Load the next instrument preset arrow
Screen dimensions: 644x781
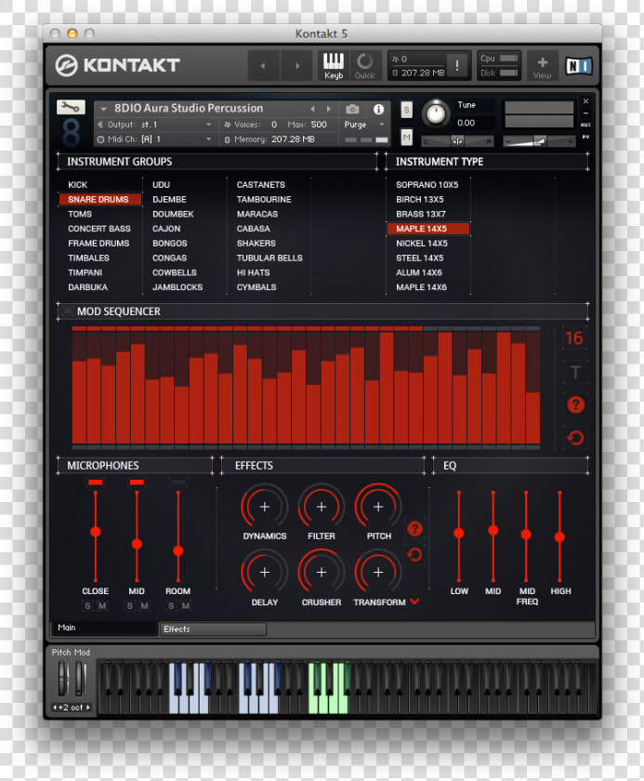click(328, 109)
